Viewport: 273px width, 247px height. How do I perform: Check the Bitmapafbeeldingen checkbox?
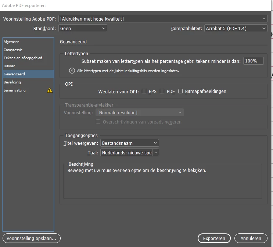pyautogui.click(x=180, y=91)
